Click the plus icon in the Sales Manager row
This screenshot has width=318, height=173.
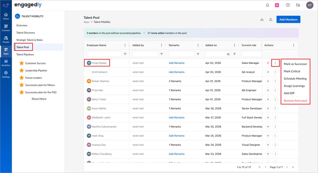(268, 63)
